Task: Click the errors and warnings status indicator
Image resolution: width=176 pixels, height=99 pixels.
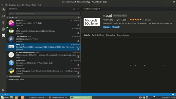Action: click(x=5, y=94)
